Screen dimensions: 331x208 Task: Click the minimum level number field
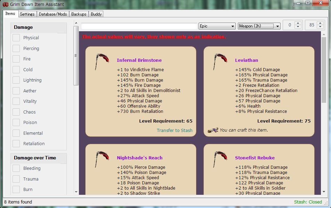click(x=289, y=25)
